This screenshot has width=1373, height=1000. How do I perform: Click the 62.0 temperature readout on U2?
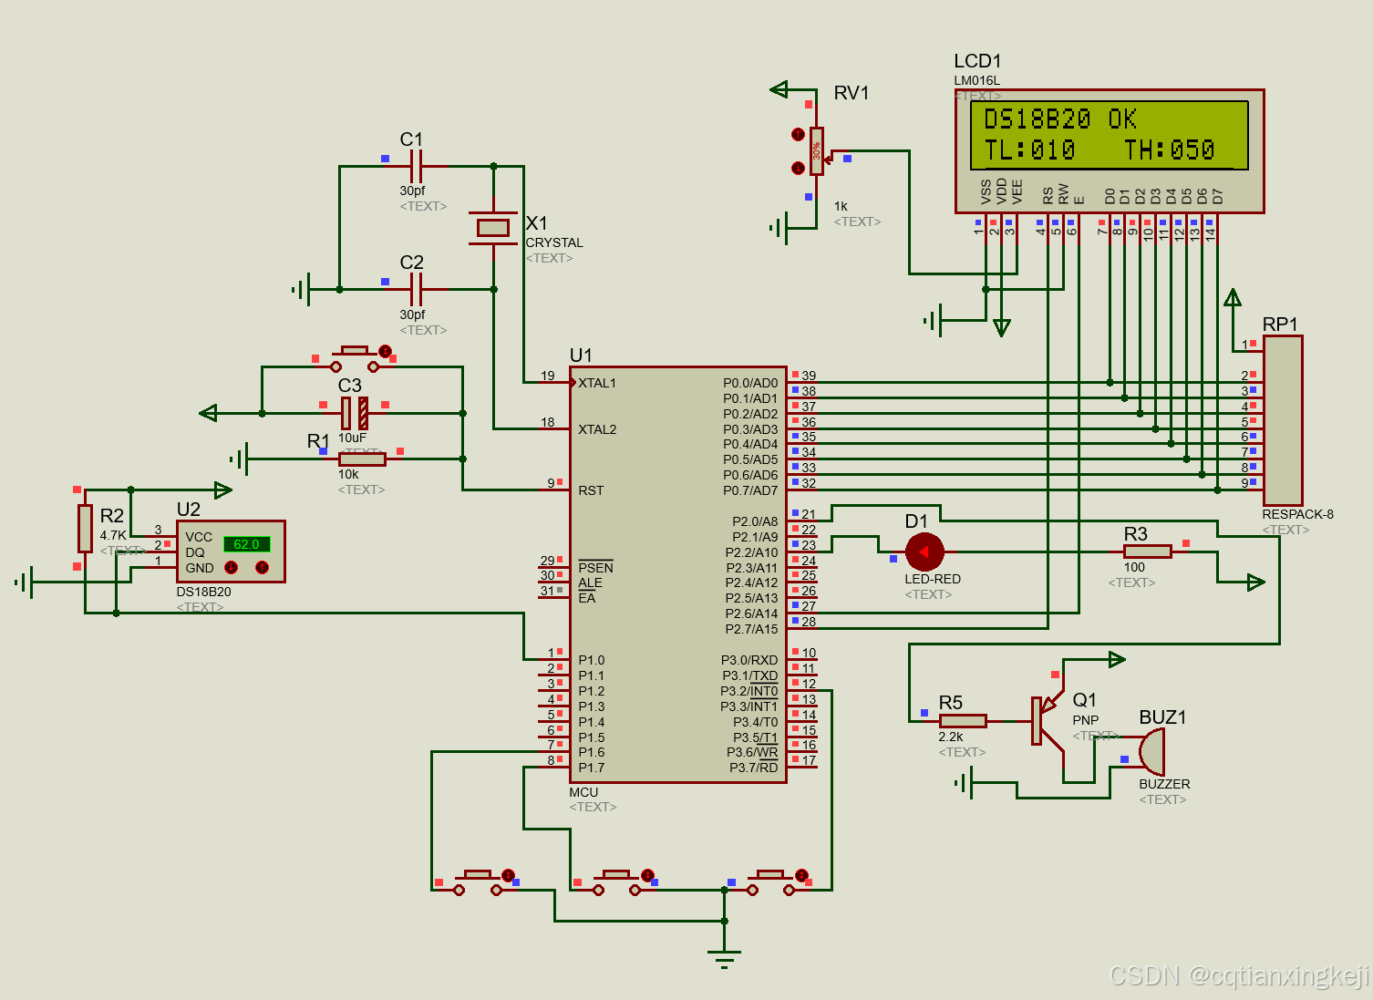(x=246, y=544)
